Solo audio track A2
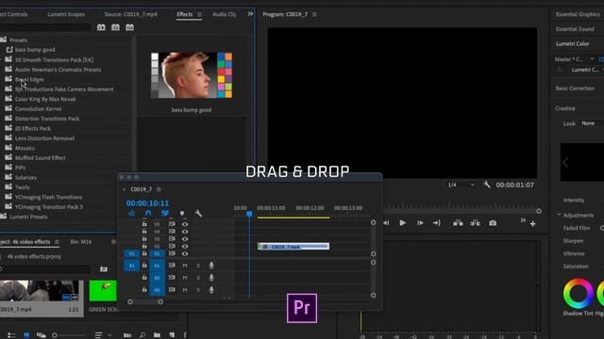The width and height of the screenshot is (604, 339). click(x=198, y=278)
